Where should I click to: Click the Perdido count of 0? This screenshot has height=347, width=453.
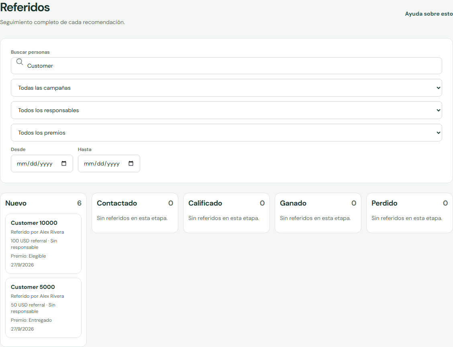pyautogui.click(x=445, y=203)
